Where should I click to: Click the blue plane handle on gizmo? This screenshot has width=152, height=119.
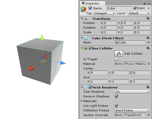click(x=41, y=58)
